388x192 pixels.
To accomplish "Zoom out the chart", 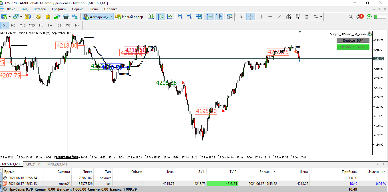I will tap(189, 17).
